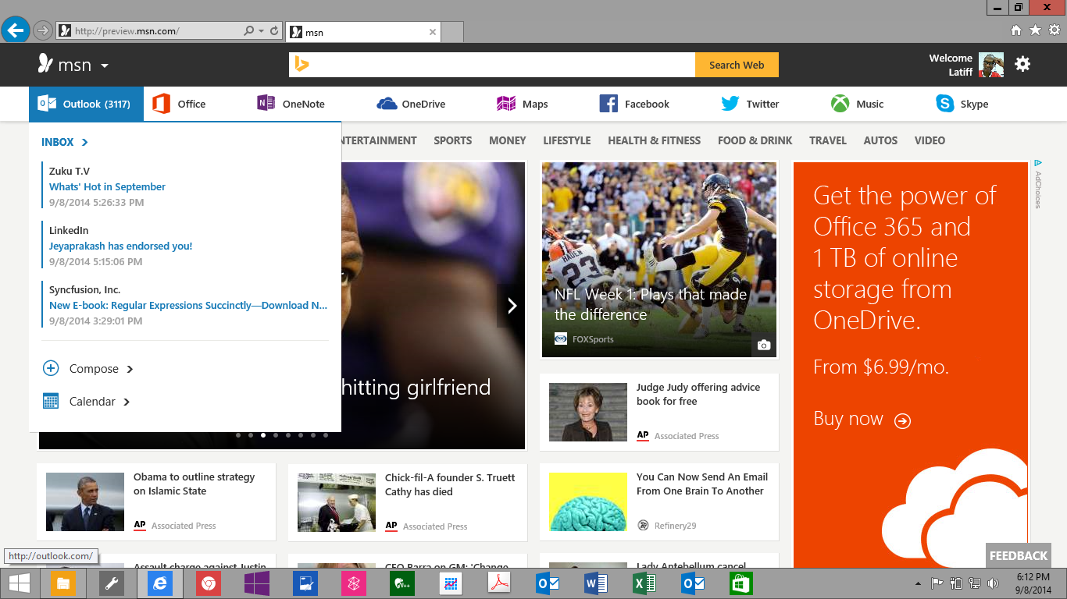Open the Maps icon link

click(506, 104)
